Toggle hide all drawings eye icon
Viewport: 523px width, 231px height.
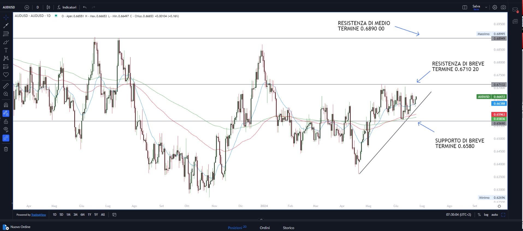pyautogui.click(x=6, y=129)
